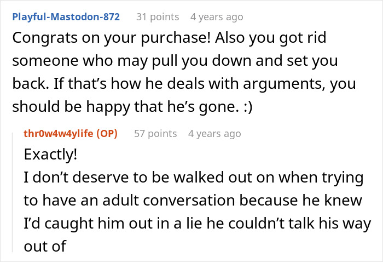The width and height of the screenshot is (383, 262).
Task: Open thr0w4w4ylife user profile
Action: 57,133
